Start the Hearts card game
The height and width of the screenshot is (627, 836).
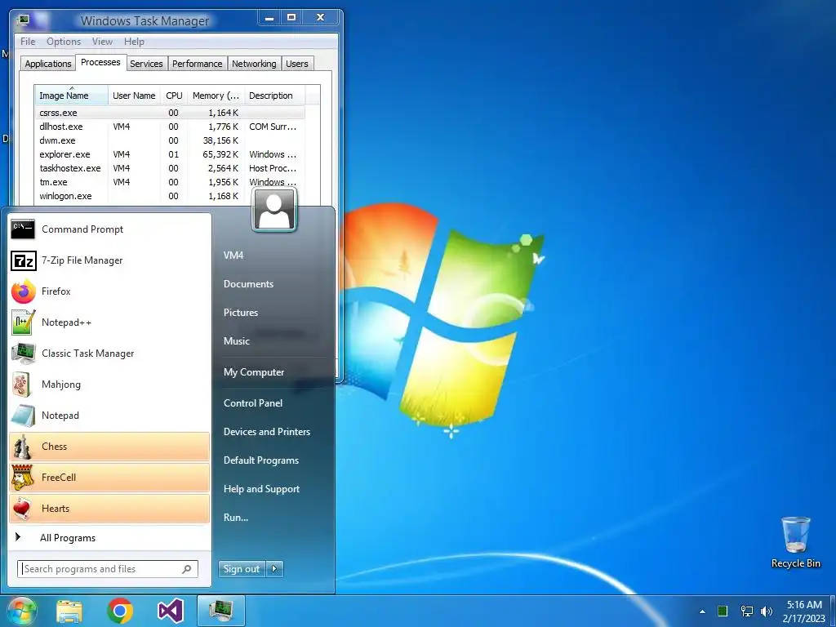(x=110, y=508)
